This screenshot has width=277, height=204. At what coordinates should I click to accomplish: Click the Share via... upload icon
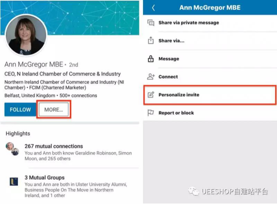click(x=150, y=40)
